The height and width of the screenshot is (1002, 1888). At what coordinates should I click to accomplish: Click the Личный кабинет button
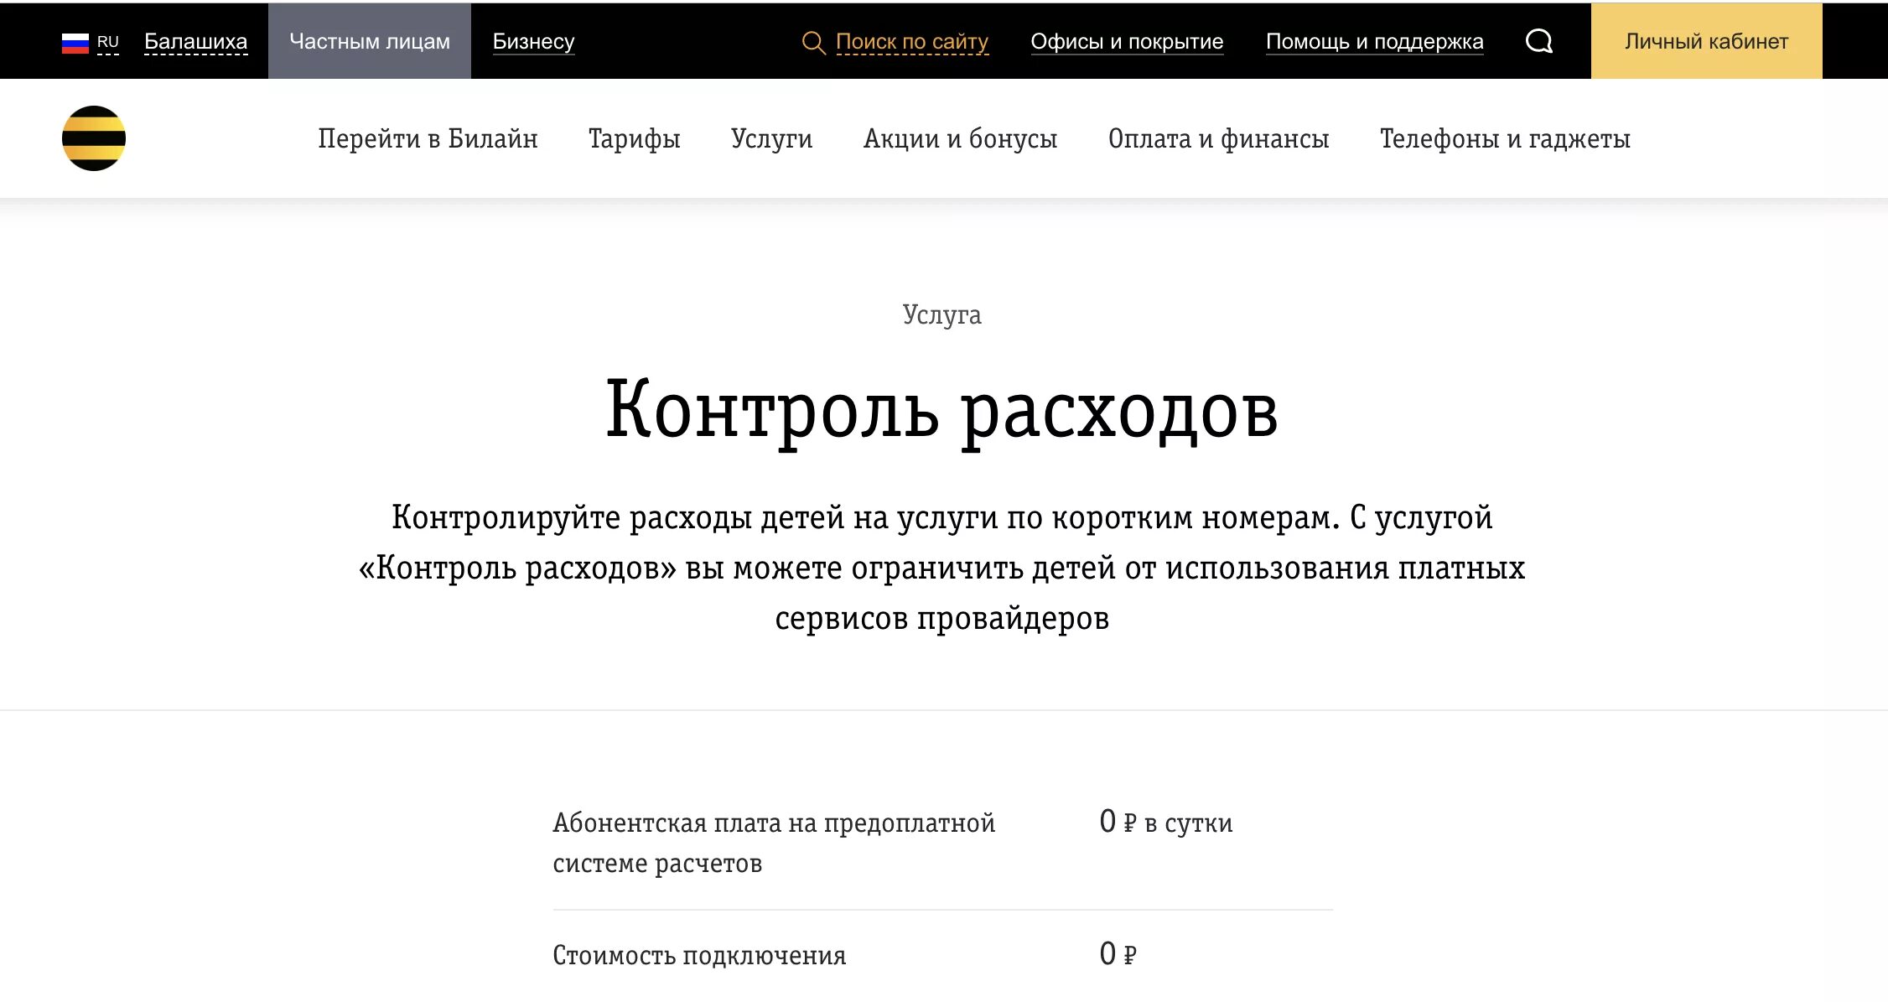coord(1706,41)
